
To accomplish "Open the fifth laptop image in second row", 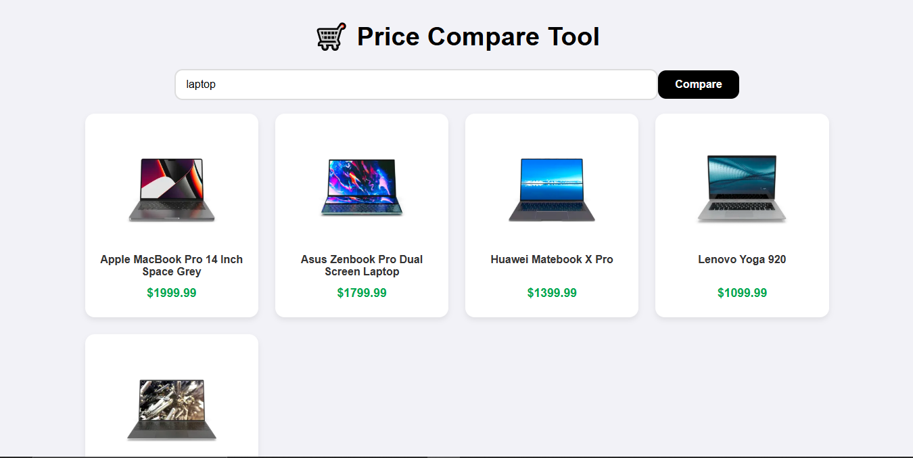I will tap(172, 410).
